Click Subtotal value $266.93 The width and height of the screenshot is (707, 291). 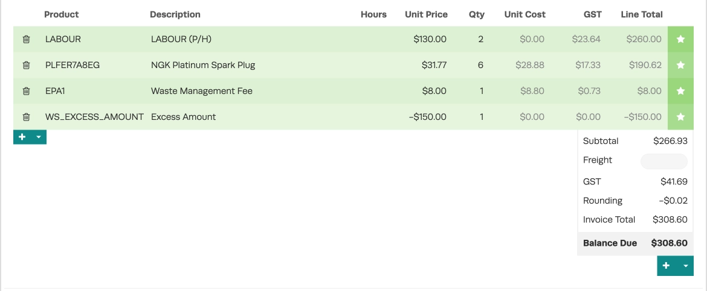point(671,141)
